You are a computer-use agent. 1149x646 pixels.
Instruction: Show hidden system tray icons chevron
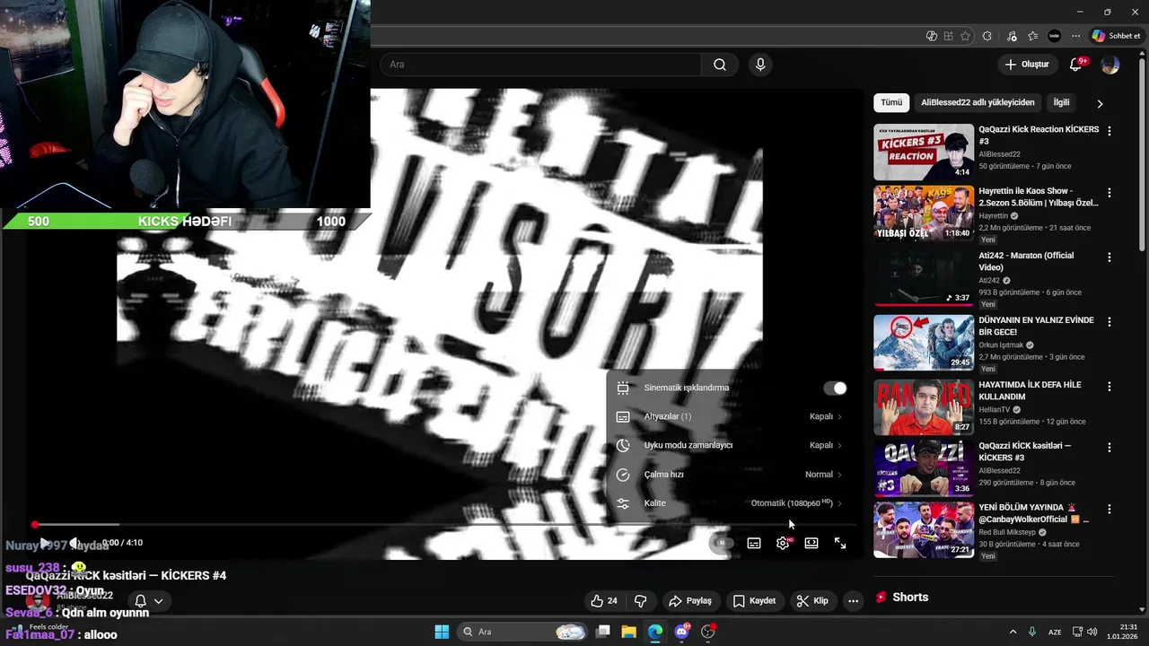1013,632
